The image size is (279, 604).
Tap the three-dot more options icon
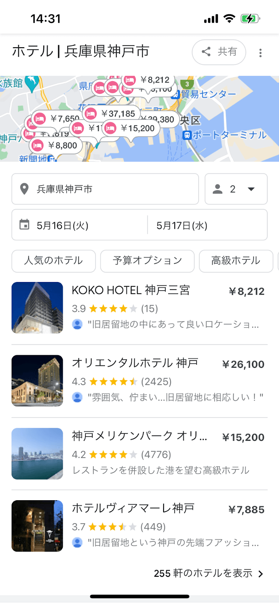click(x=260, y=53)
